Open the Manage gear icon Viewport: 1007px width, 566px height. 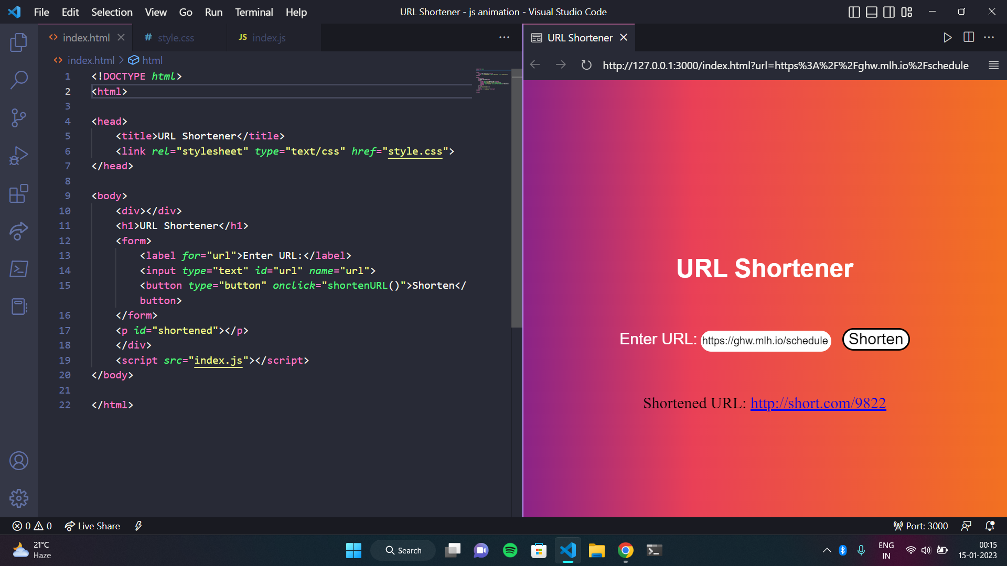(x=19, y=498)
